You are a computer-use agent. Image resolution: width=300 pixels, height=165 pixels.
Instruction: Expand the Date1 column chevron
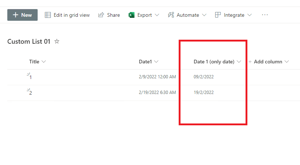[156, 62]
